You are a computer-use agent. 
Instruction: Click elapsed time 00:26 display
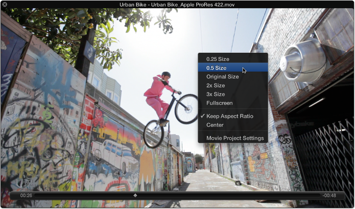[26, 196]
